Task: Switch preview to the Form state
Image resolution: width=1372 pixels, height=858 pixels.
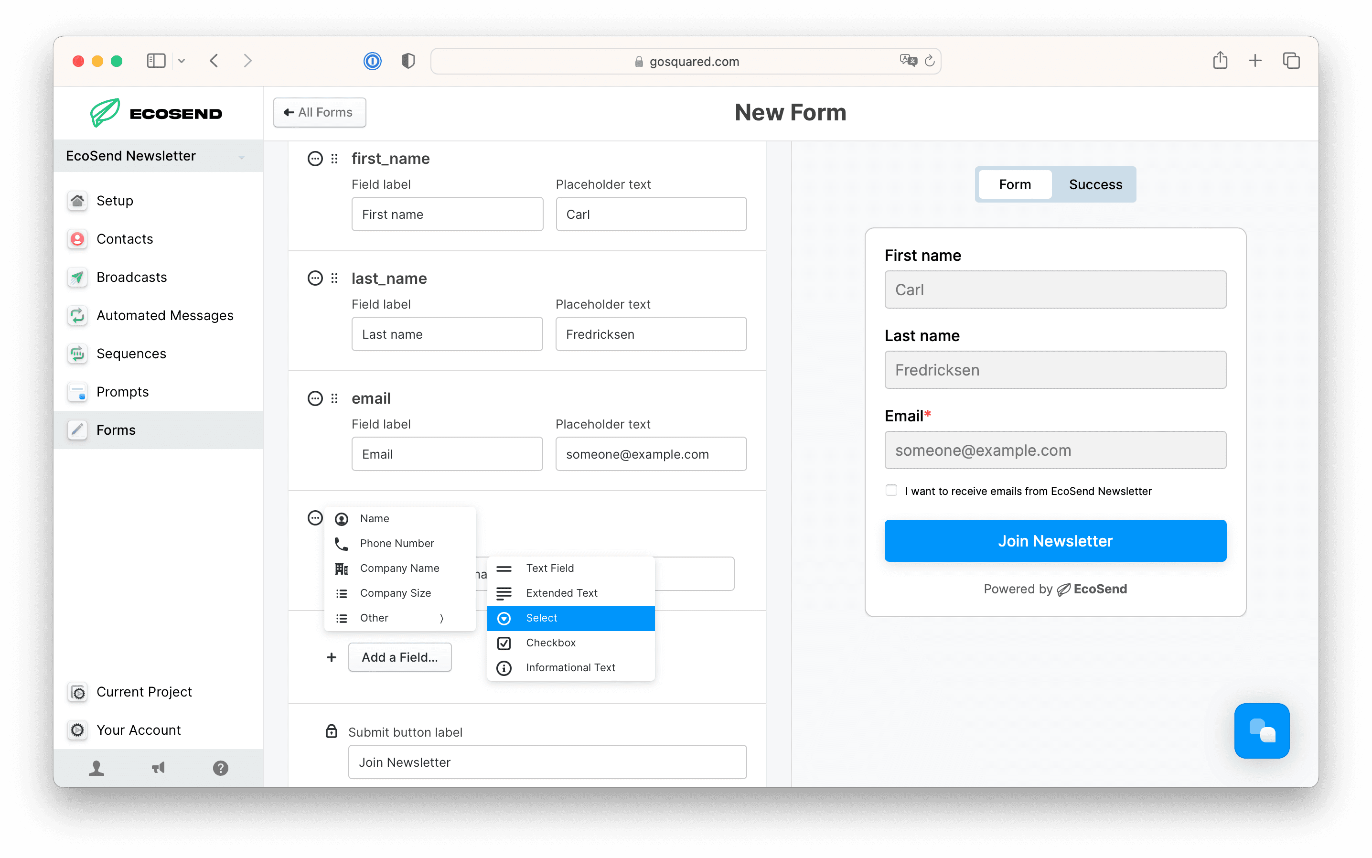Action: [x=1015, y=184]
